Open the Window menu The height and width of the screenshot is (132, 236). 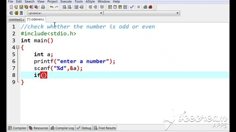[104, 1]
